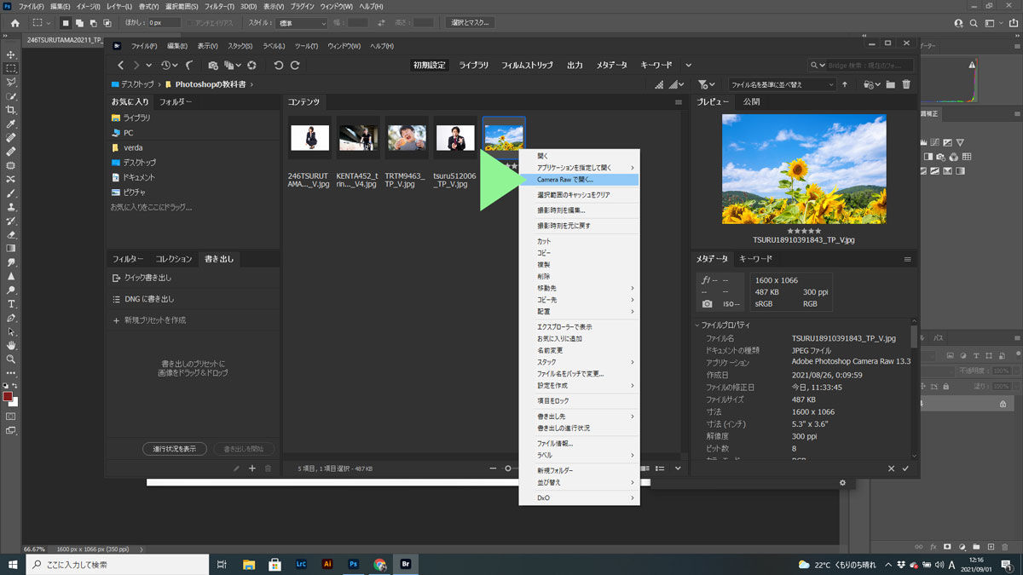The height and width of the screenshot is (575, 1023).
Task: Click trash delete icon in Bridge toolbar
Action: pos(906,84)
